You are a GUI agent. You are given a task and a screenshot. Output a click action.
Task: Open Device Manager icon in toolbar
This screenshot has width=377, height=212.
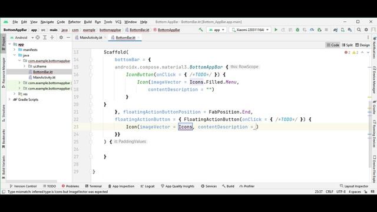click(343, 30)
